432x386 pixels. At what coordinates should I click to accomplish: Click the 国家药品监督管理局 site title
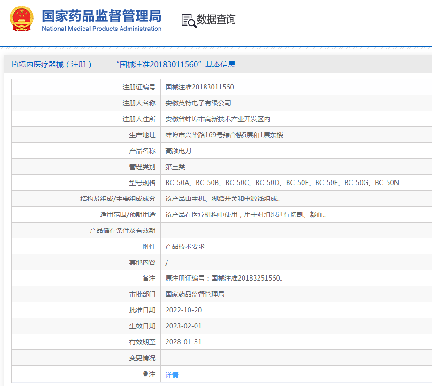point(101,16)
